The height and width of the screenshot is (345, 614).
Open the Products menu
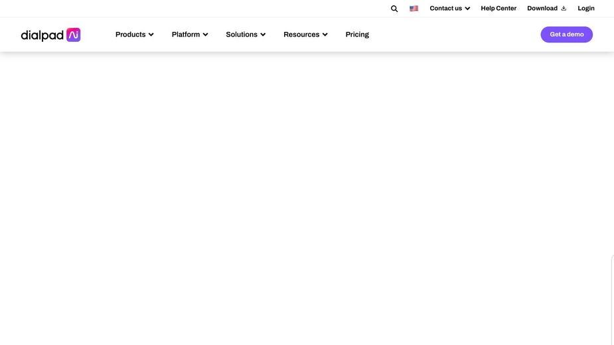[x=130, y=34]
